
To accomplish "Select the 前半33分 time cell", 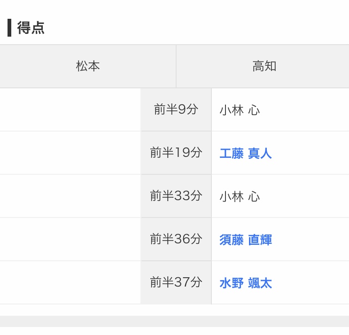I will [x=176, y=196].
